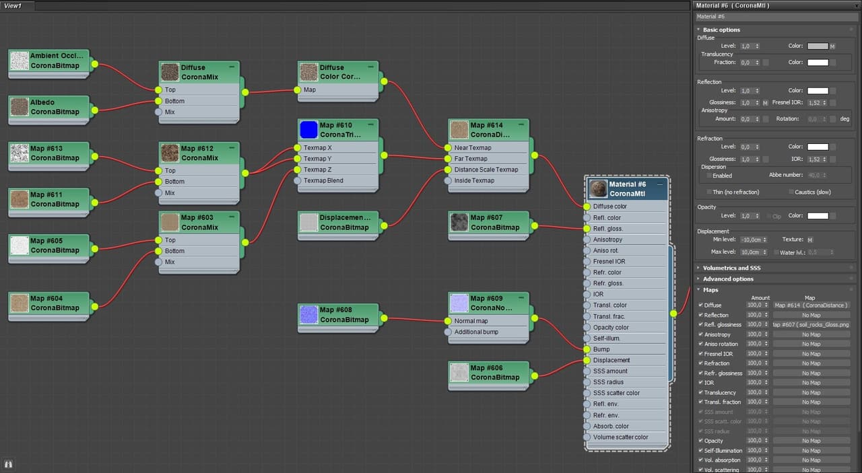The image size is (862, 473).
Task: Click the Displacement Texture M button
Action: (x=809, y=240)
